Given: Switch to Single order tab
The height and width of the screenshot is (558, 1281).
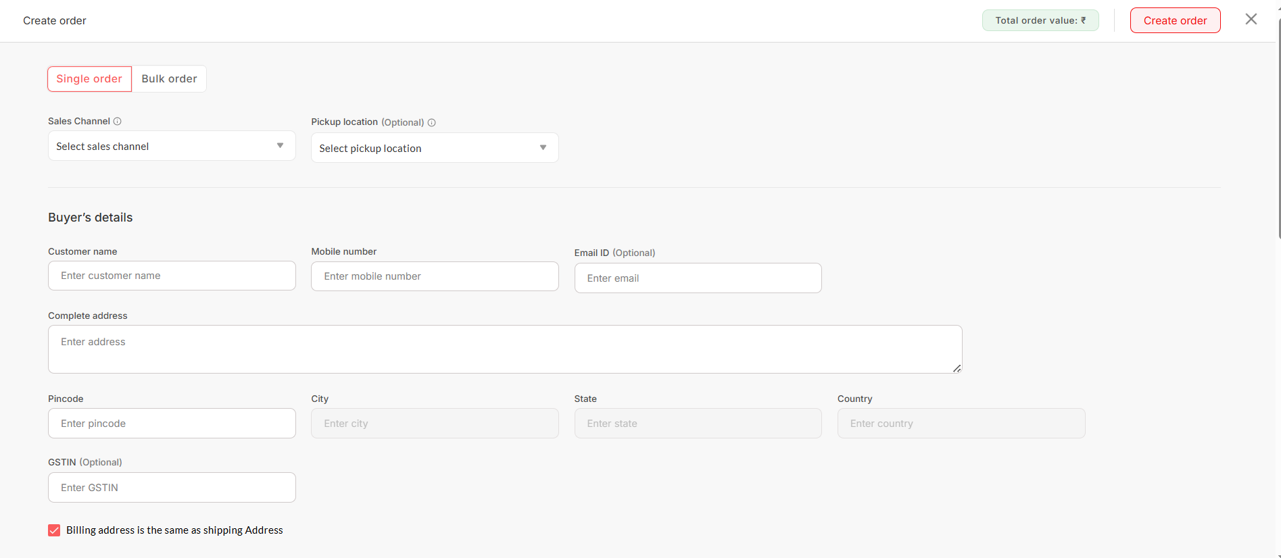Looking at the screenshot, I should click(x=89, y=79).
